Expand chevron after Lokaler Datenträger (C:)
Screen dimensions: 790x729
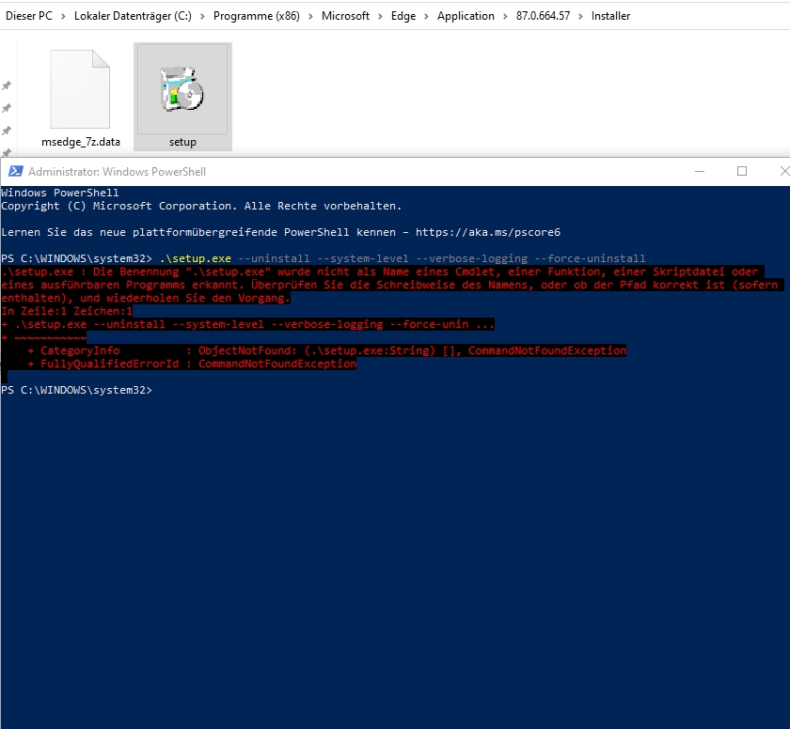pos(202,17)
